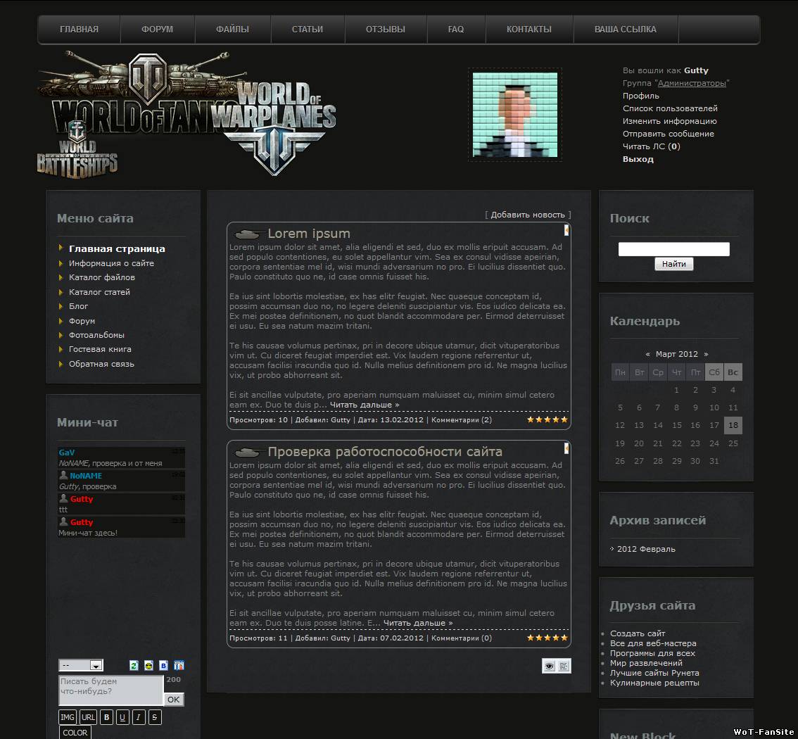Select day 18 in the calendar
Image resolution: width=798 pixels, height=739 pixels.
click(733, 425)
